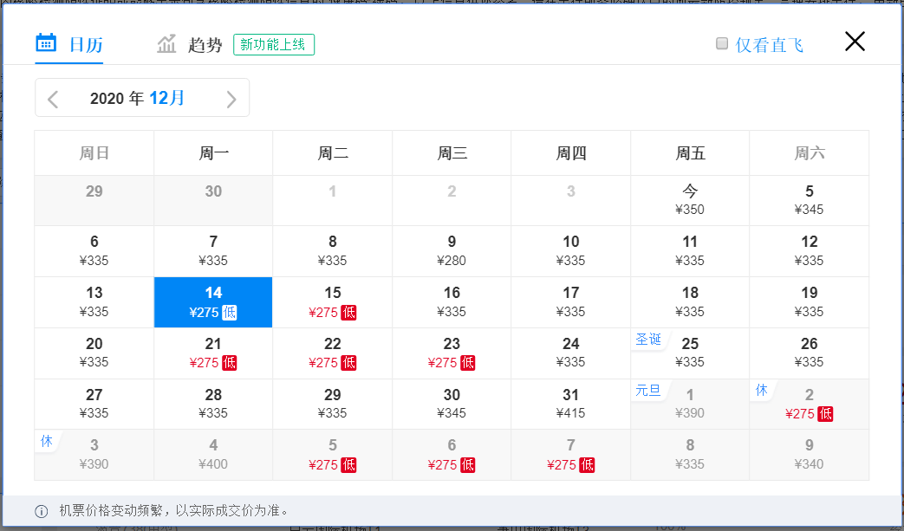Click the 周六 column header
Image resolution: width=904 pixels, height=531 pixels.
[x=810, y=153]
